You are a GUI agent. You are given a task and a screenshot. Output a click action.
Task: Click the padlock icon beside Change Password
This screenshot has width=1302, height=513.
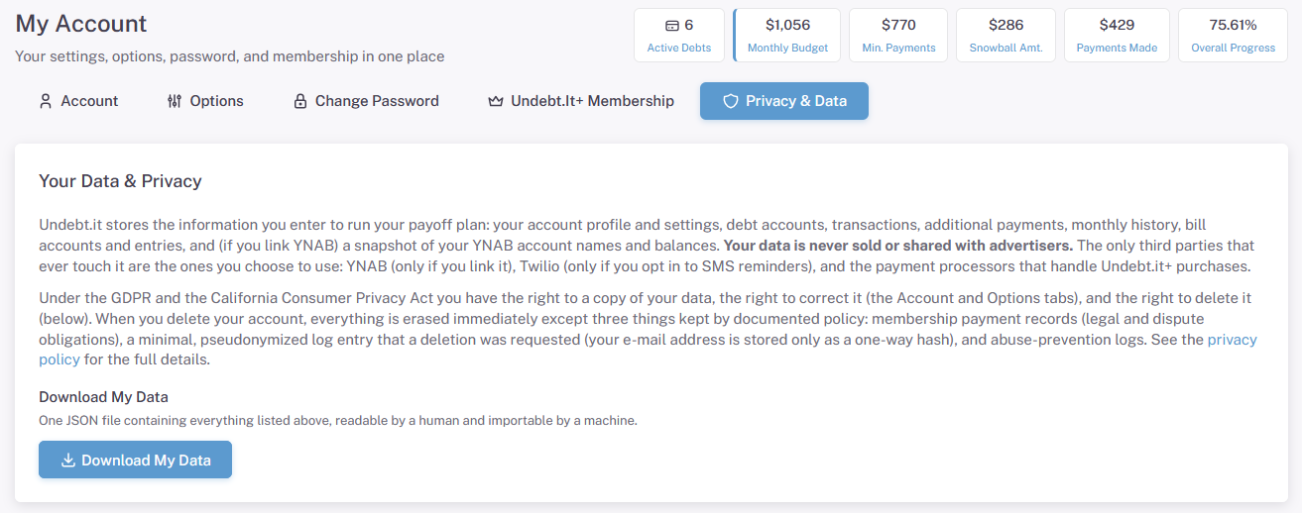299,101
